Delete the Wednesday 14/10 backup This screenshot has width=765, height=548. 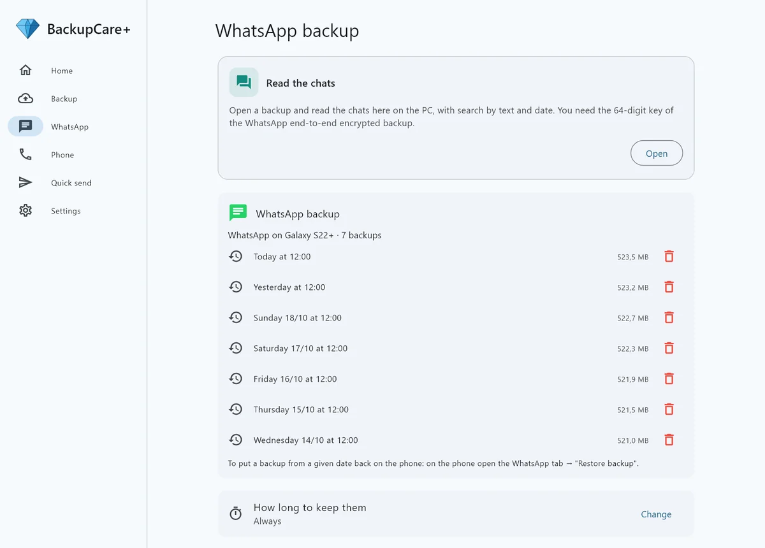(669, 440)
